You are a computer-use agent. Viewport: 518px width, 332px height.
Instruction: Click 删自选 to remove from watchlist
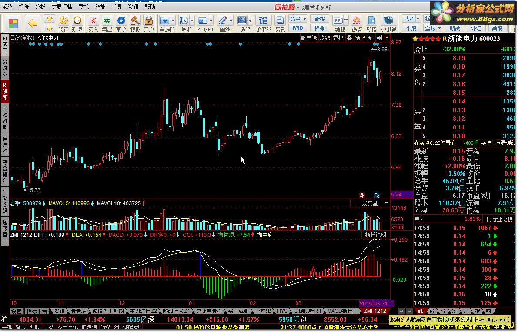tap(309, 38)
